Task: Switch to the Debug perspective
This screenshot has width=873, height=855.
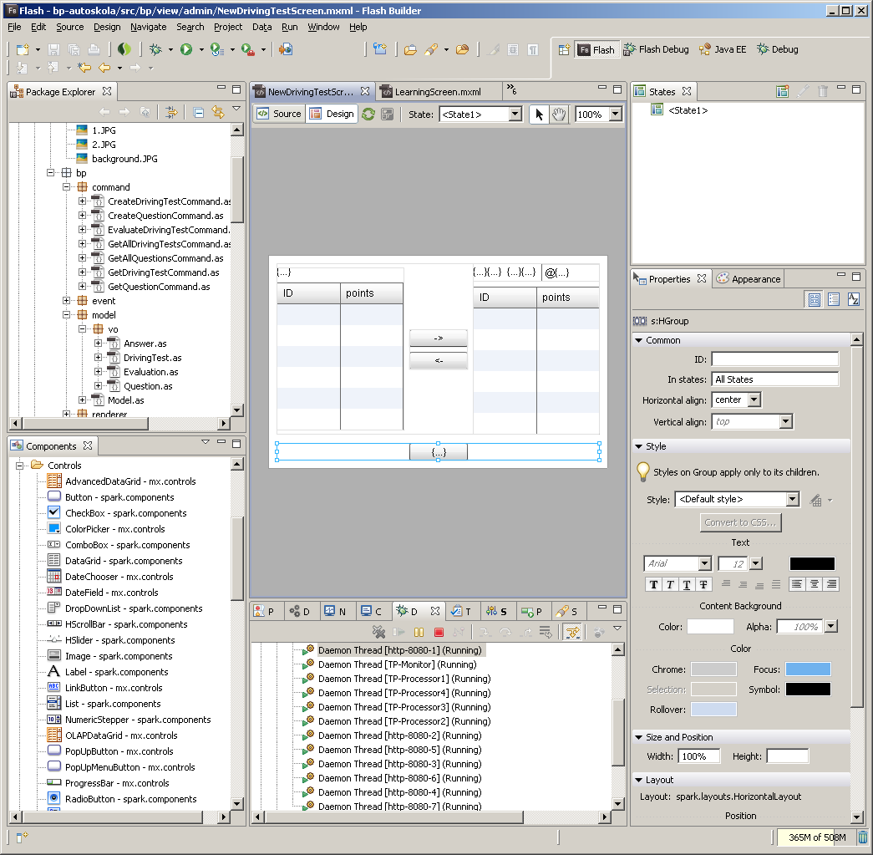Action: [x=778, y=49]
